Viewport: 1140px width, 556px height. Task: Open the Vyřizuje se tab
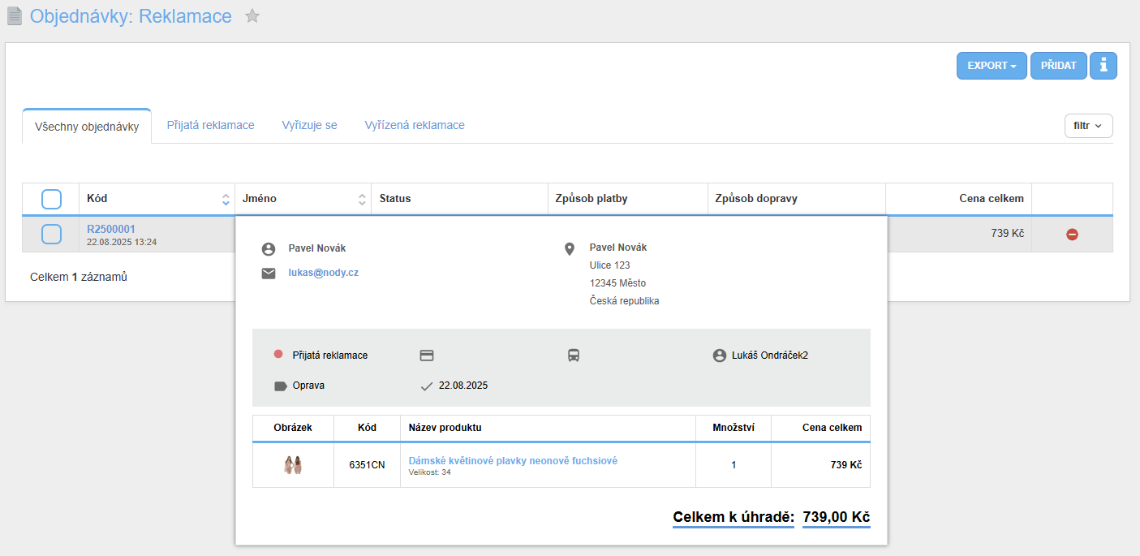pos(309,125)
